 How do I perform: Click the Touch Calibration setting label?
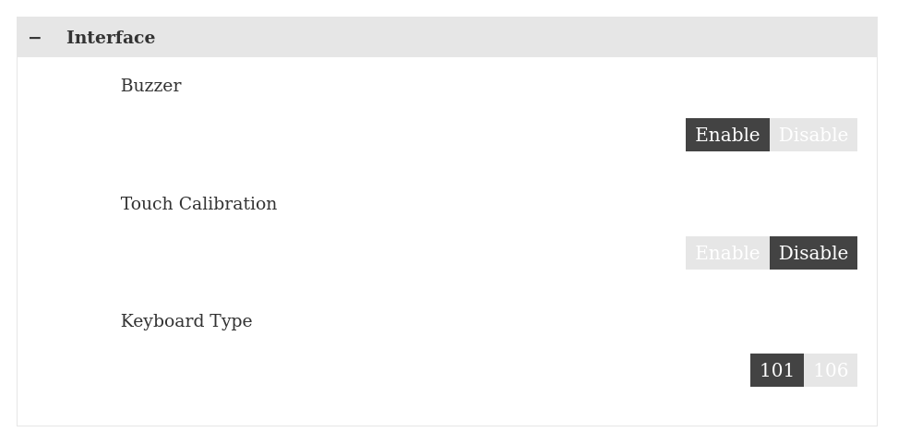[198, 204]
